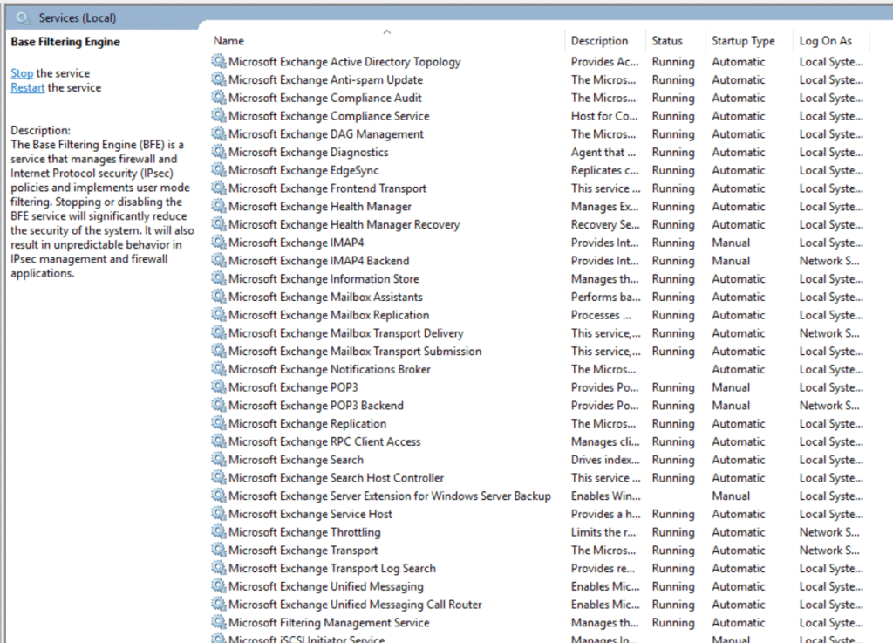Screen dimensions: 893x643
Task: Click gear icon beside Microsoft Exchange Active Directory Topology
Action: [x=218, y=62]
